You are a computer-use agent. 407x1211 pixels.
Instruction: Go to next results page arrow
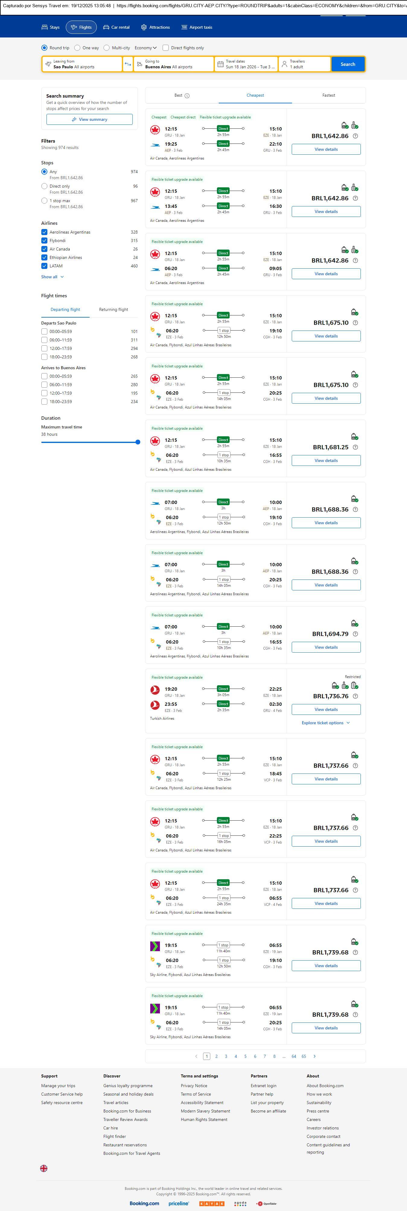coord(314,1056)
